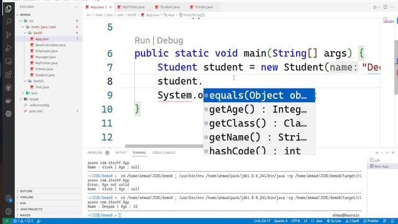Select the Run: App terminal session
This screenshot has width=398, height=224.
click(x=381, y=166)
